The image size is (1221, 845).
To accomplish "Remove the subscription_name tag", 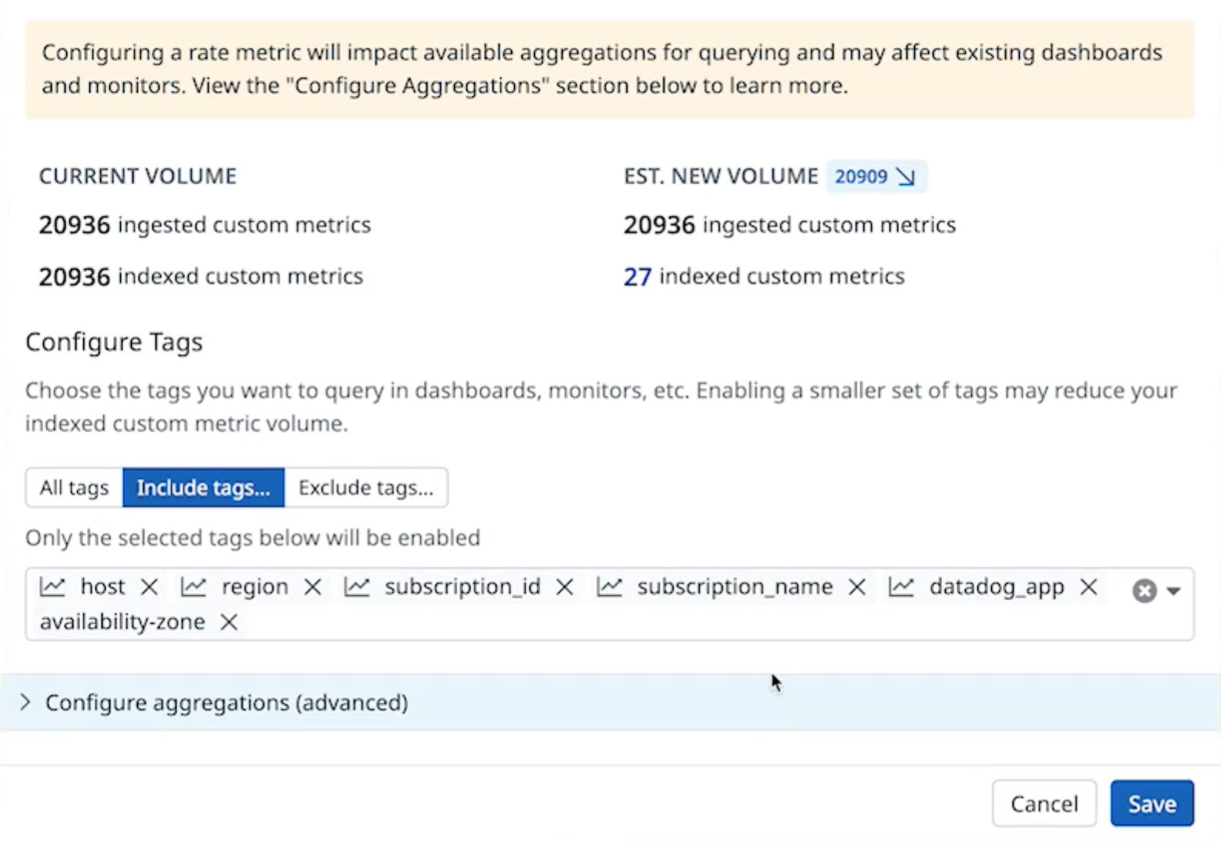I will tap(856, 587).
